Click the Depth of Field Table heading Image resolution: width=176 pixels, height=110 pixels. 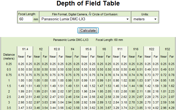(88, 4)
